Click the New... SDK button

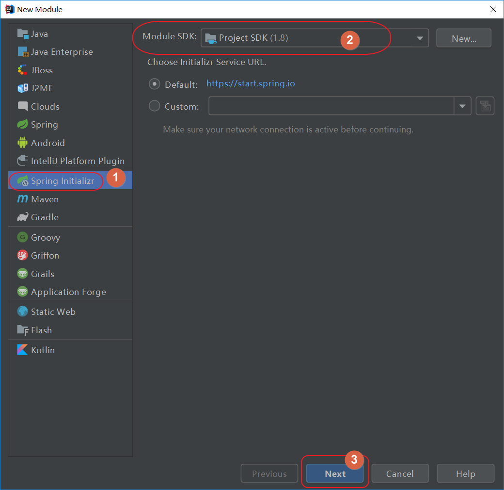[x=463, y=38]
